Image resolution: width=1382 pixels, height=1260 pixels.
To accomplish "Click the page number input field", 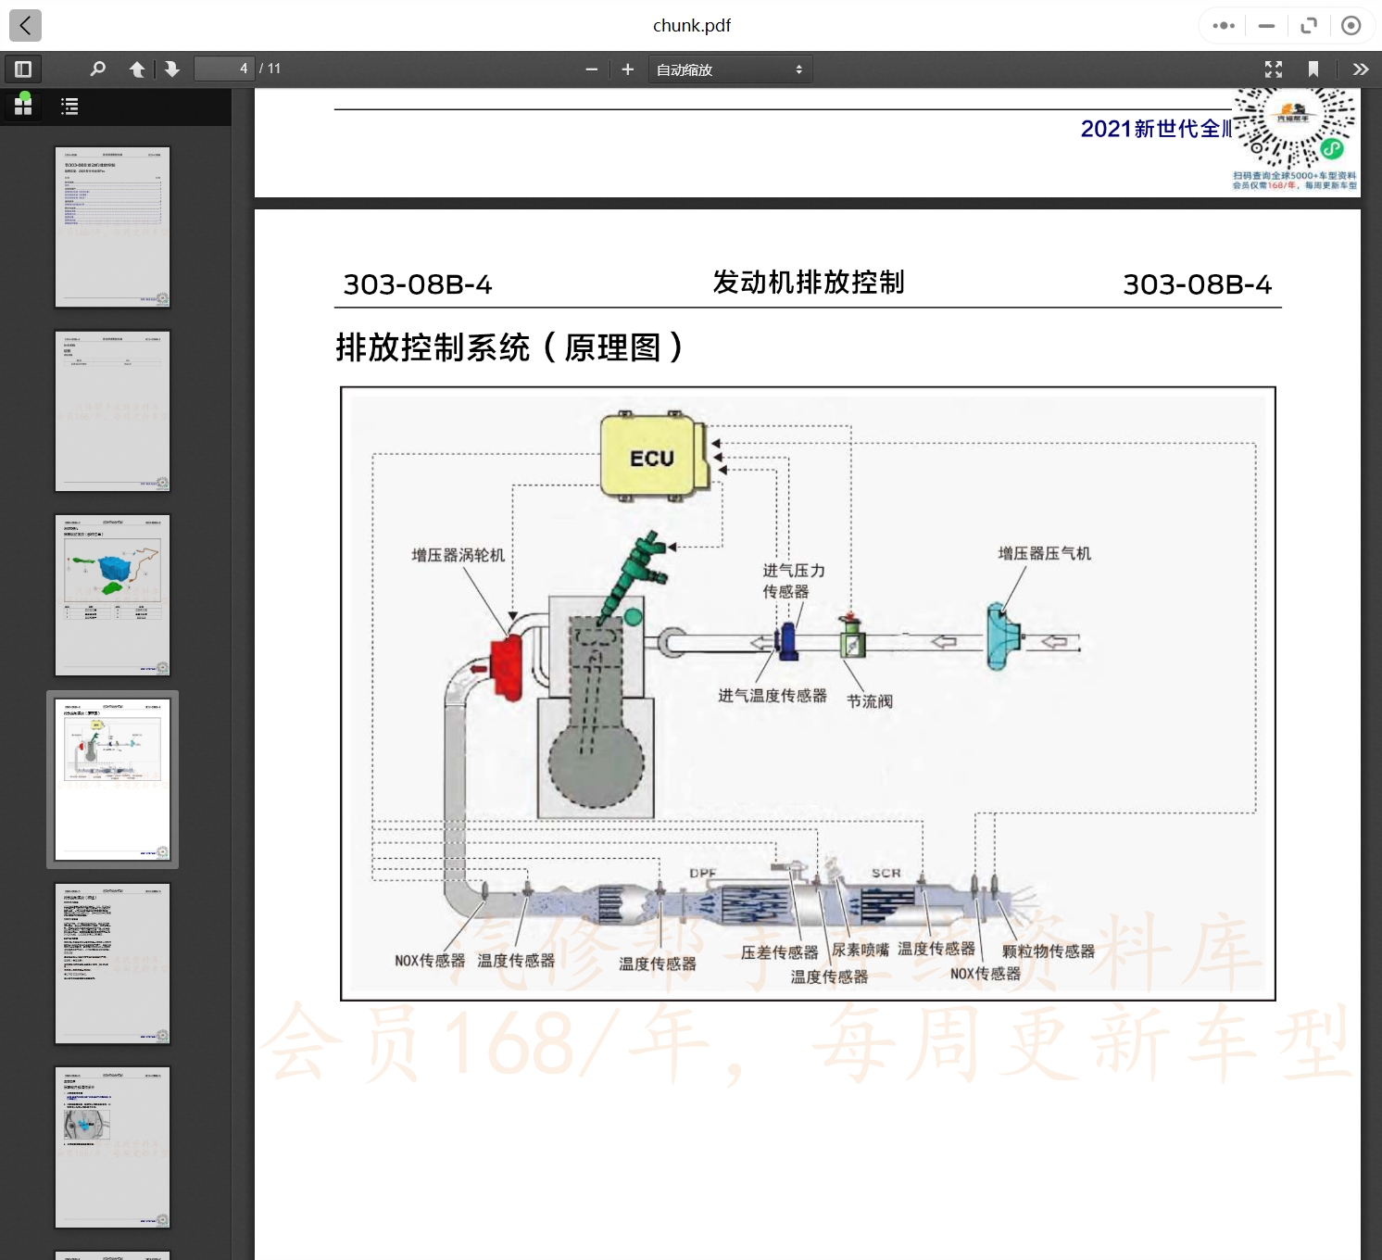I will [x=223, y=69].
